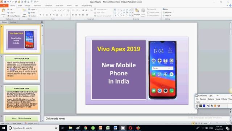Open the Layout dropdown
Viewport: 232px width, 131px height.
click(x=32, y=9)
